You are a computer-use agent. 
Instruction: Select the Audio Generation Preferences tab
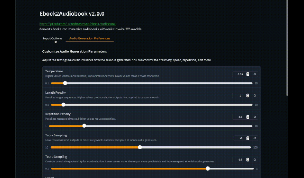coord(90,38)
